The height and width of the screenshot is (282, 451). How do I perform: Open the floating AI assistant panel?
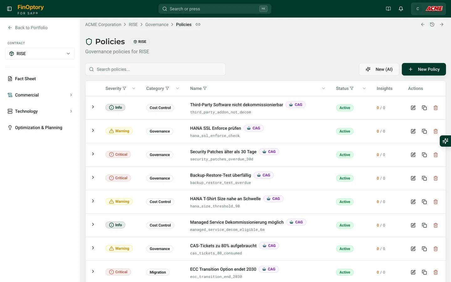coord(446,141)
